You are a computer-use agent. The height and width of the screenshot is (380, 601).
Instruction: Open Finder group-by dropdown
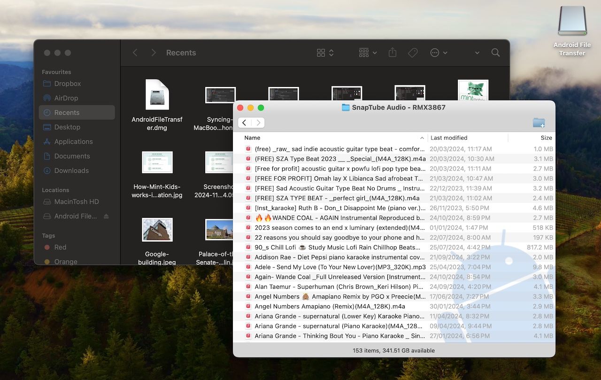coord(368,53)
